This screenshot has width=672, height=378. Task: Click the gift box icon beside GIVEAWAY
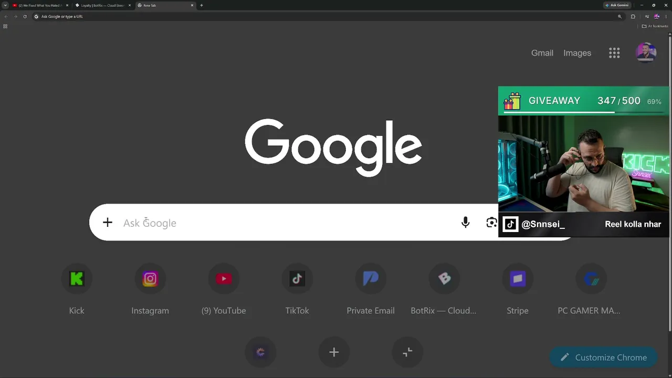[512, 101]
